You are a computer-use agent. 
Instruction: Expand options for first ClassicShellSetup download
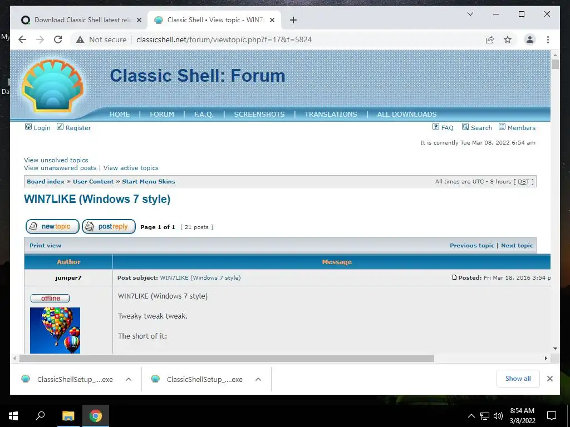coord(129,379)
